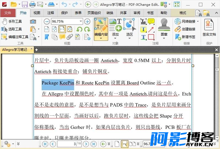This screenshot has width=220, height=149.
Task: Expand the Add (添加) dropdown
Action: click(115, 38)
